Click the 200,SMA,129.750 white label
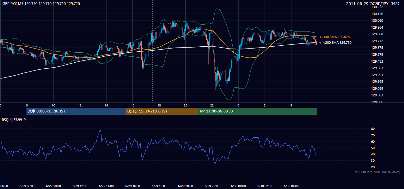 [335, 43]
